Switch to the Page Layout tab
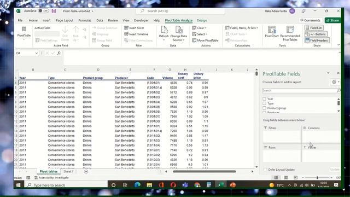The height and width of the screenshot is (197, 350). (65, 20)
